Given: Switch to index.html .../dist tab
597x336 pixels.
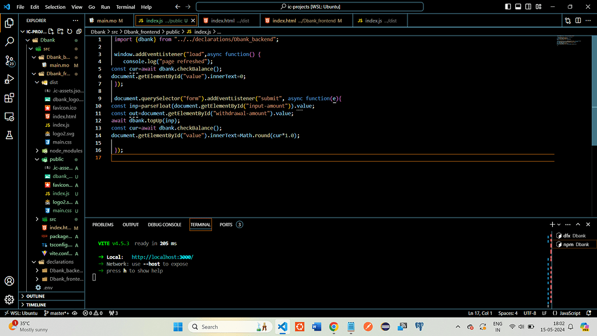Looking at the screenshot, I should click(x=230, y=20).
